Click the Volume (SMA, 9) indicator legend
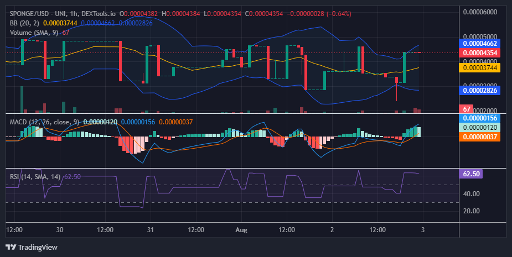 pyautogui.click(x=35, y=33)
